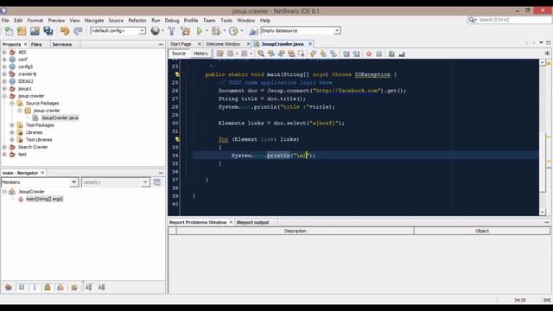Click the datasource connection icon
The width and height of the screenshot is (553, 311).
tap(253, 31)
